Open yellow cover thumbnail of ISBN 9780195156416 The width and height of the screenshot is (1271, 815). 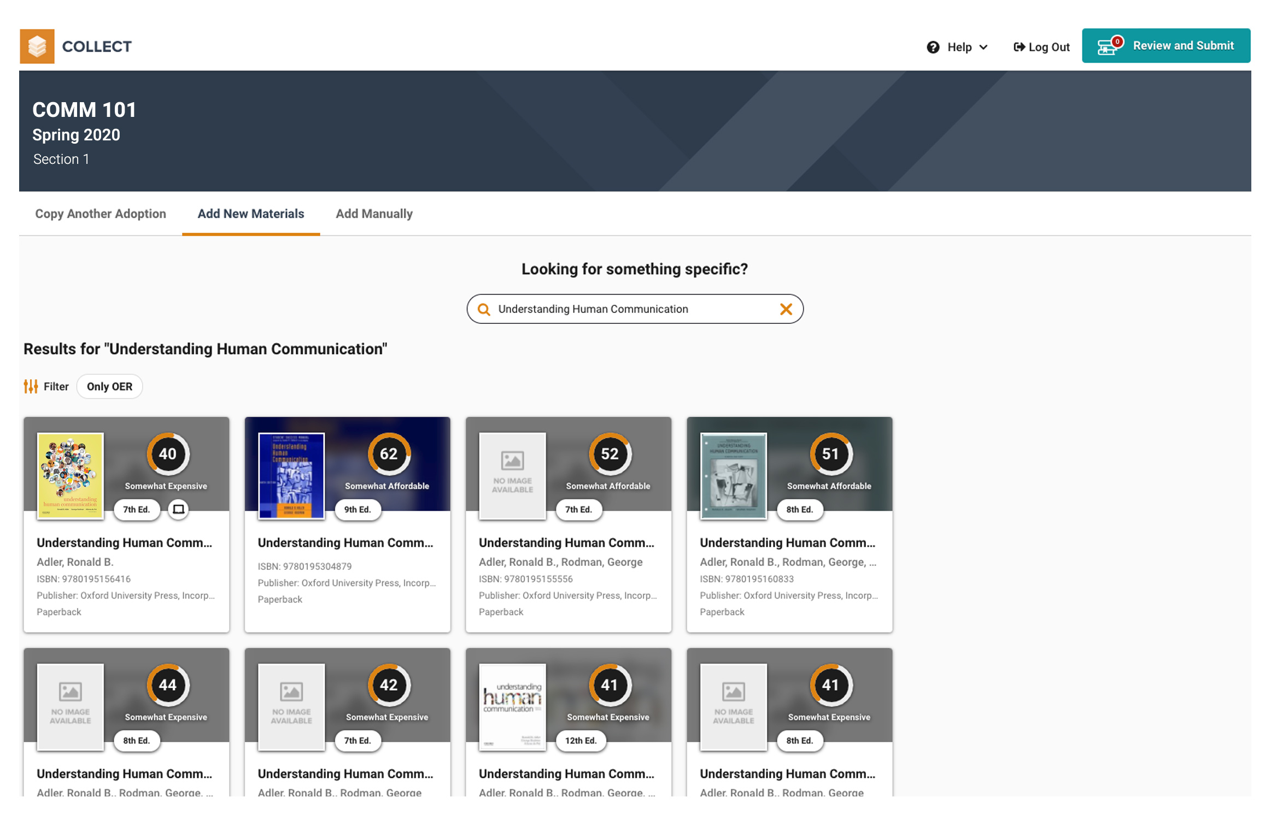70,475
